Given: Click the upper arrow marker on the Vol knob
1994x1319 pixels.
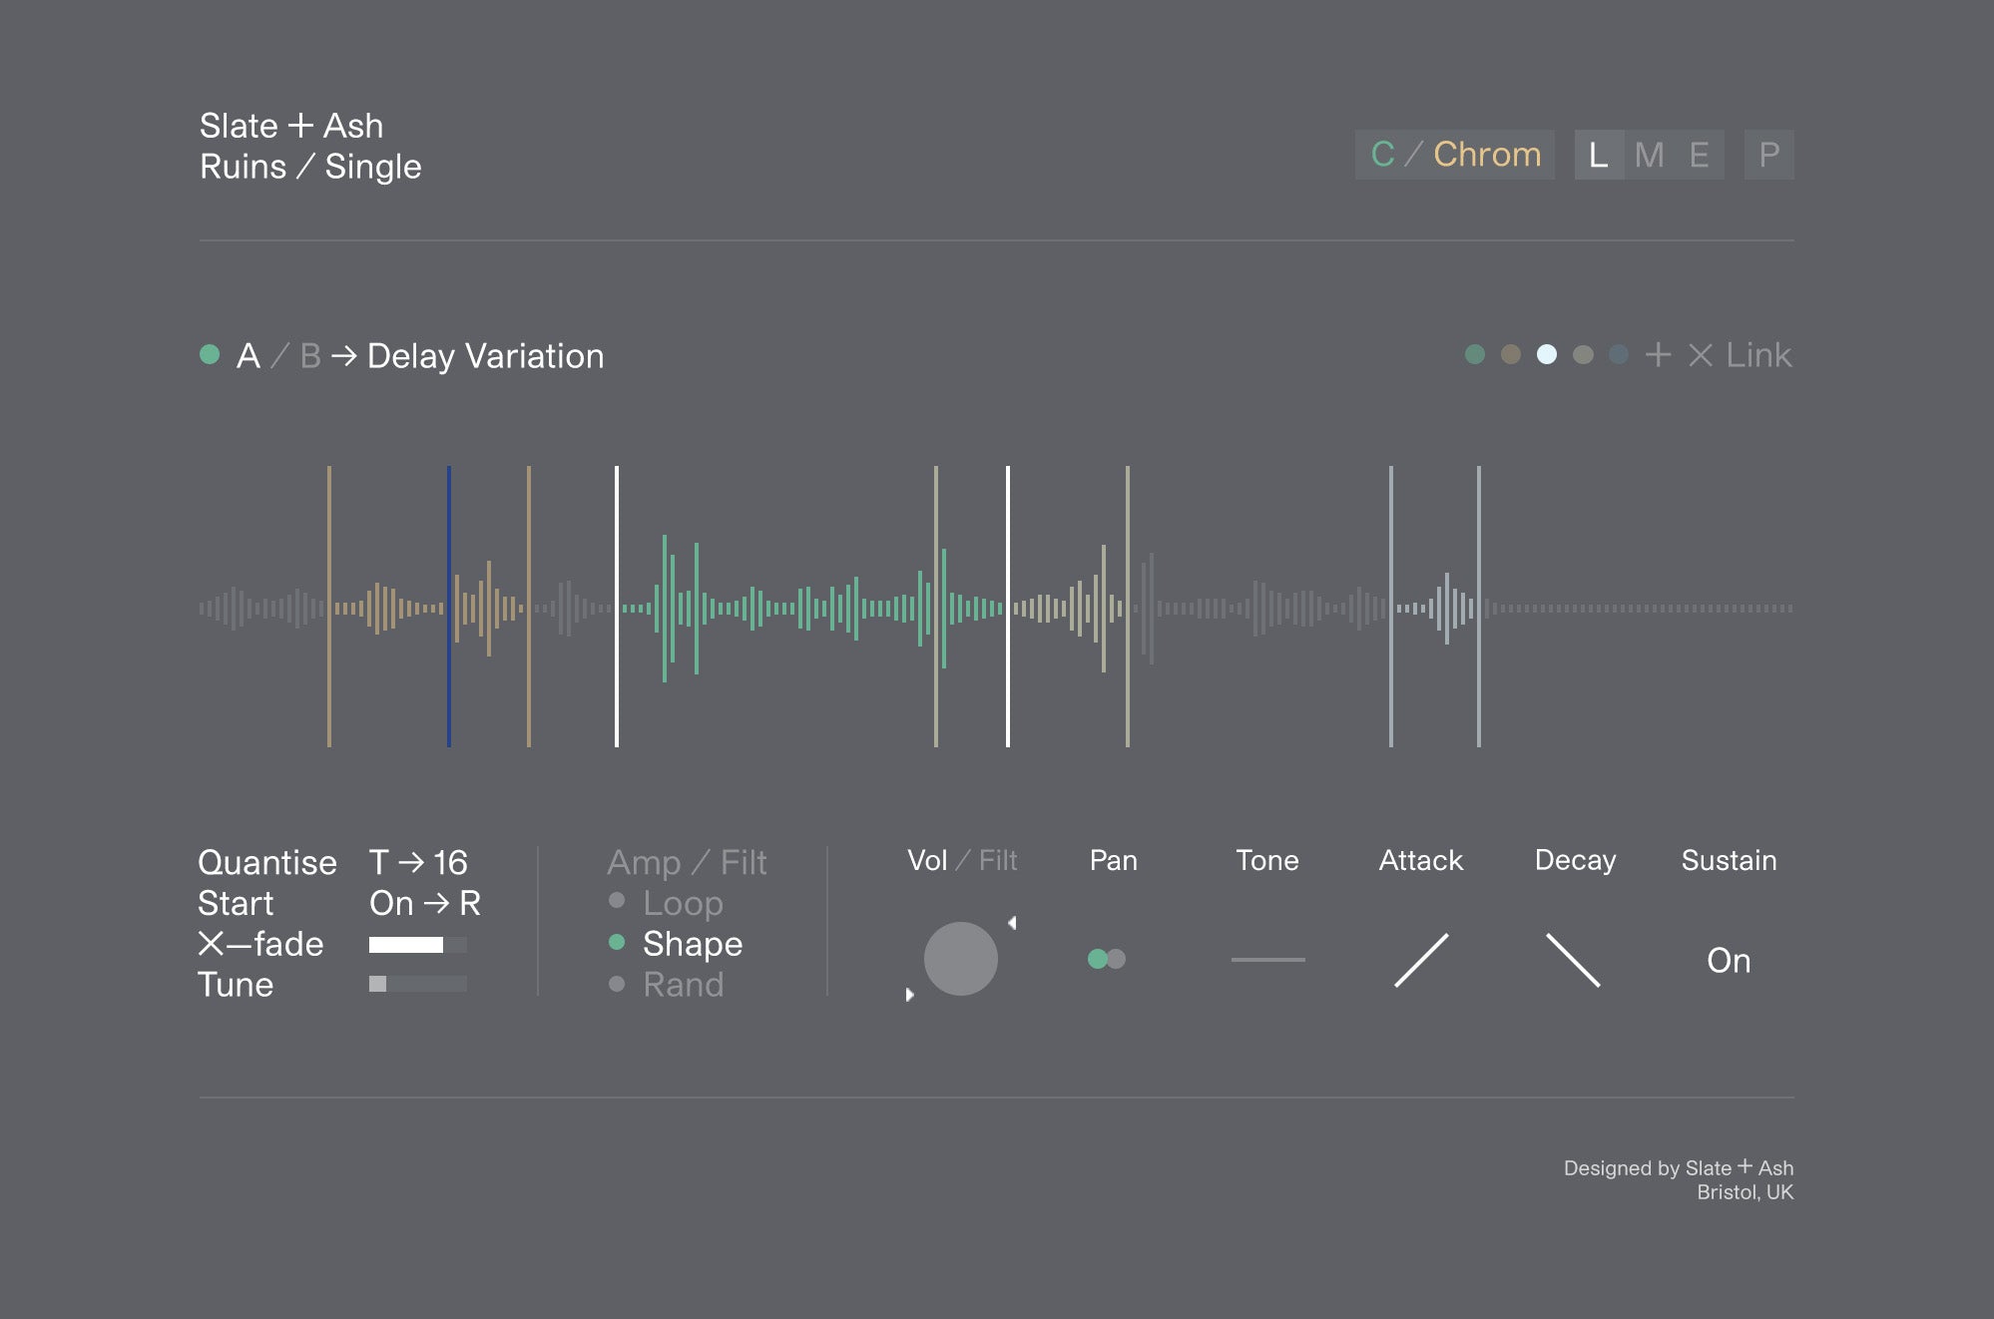Looking at the screenshot, I should pos(1012,923).
